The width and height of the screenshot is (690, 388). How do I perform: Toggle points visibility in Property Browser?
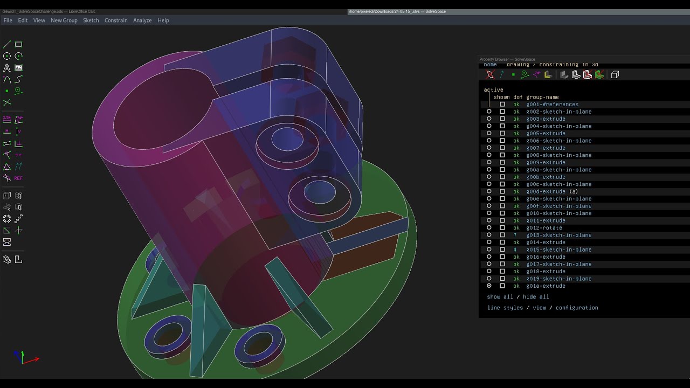(x=513, y=75)
